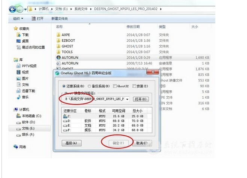This screenshot has height=178, width=247.
Task: Select partition D: 软件 row
Action: tap(105, 121)
